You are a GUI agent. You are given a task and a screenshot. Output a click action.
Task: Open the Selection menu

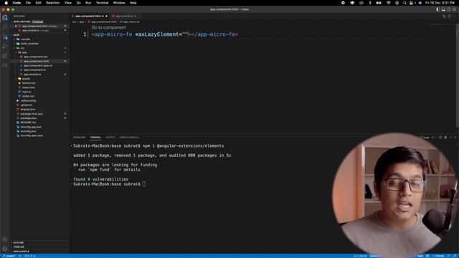click(x=52, y=3)
